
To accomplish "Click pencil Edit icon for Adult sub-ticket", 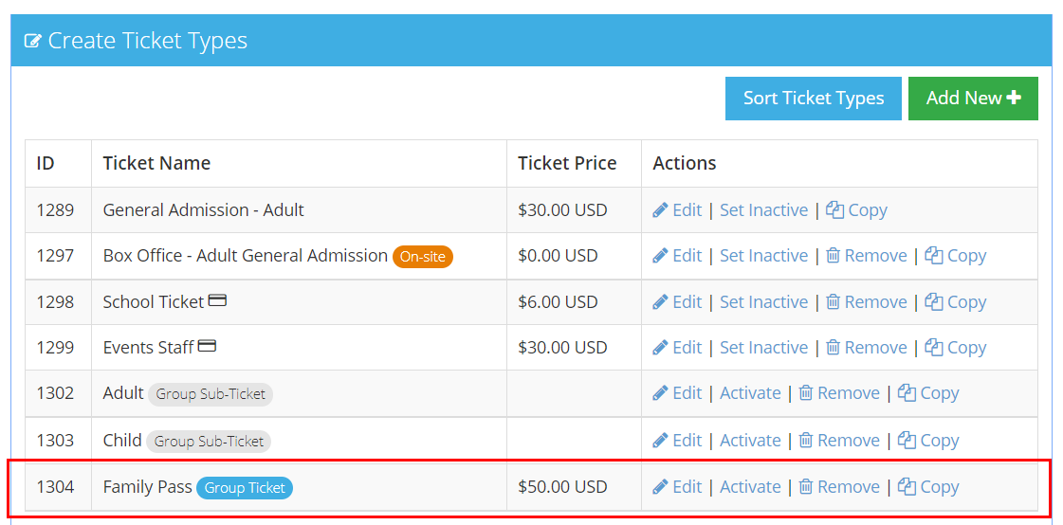I will [x=660, y=393].
